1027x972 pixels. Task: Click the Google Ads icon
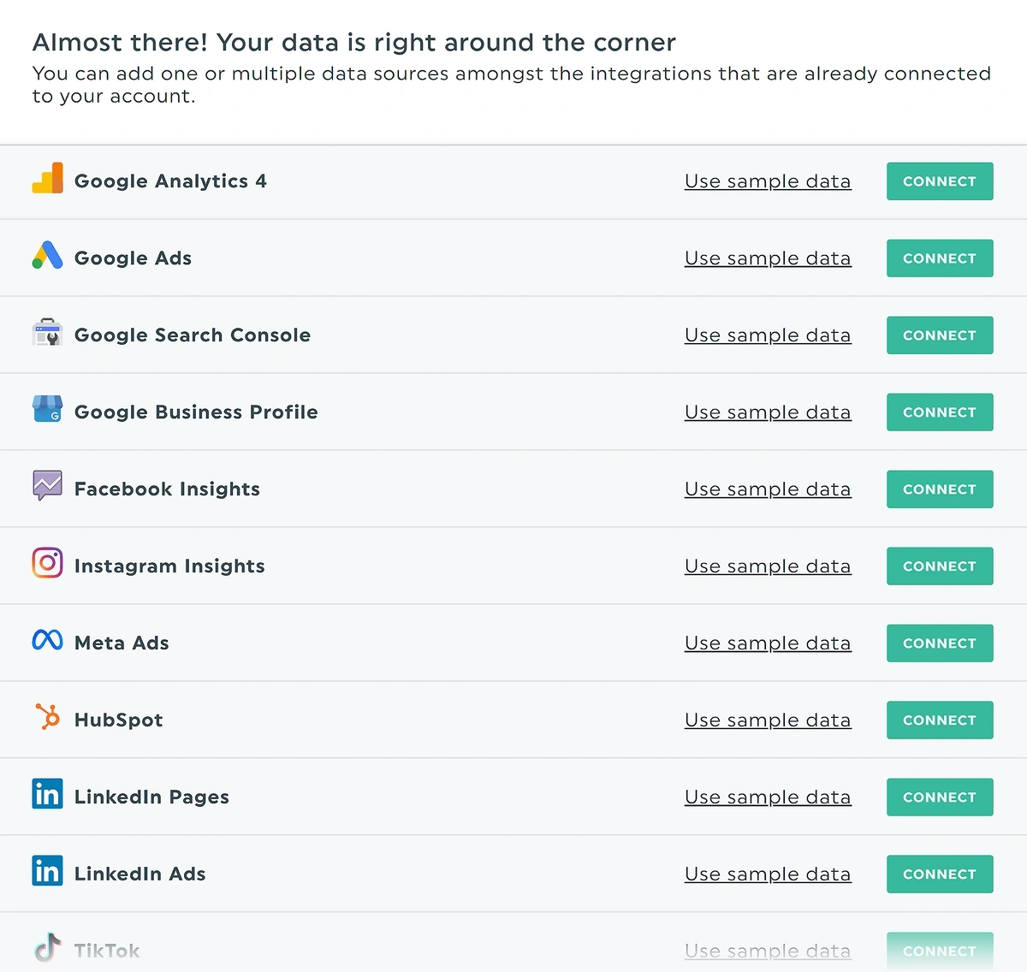[x=47, y=258]
